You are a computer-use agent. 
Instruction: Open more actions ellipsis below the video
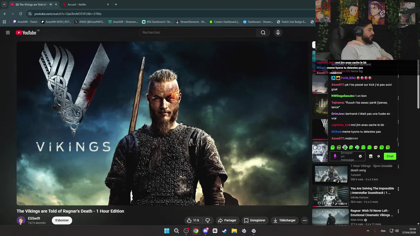304,220
